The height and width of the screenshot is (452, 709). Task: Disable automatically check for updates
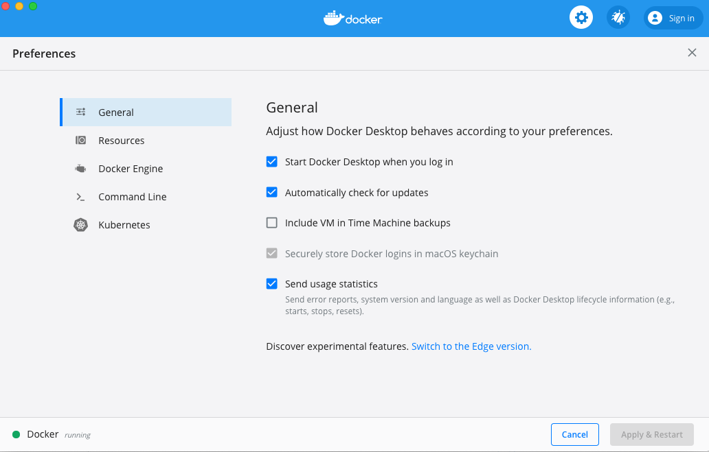[271, 192]
